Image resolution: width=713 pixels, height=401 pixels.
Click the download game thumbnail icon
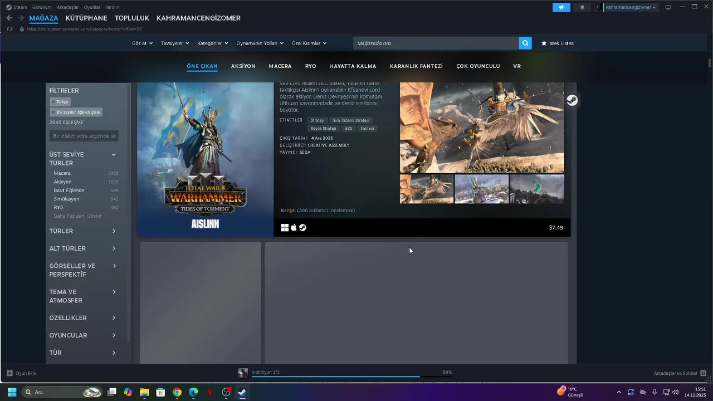pyautogui.click(x=243, y=373)
